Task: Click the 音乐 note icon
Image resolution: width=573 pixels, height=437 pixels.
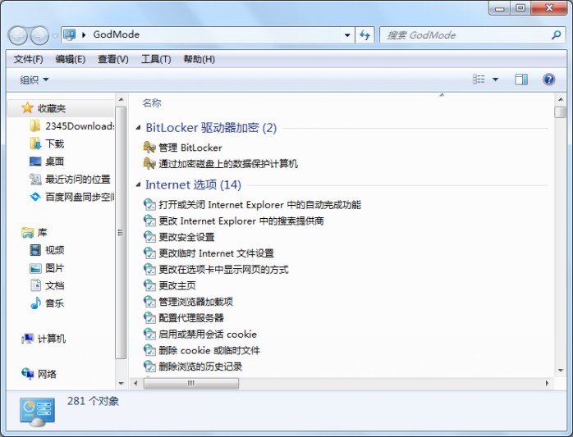Action: [35, 303]
